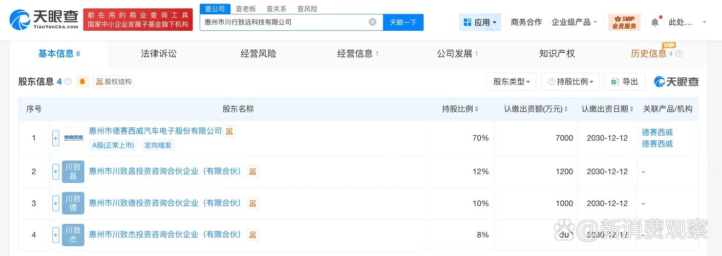Open the equity chart icon for 川致德投资咨询
Viewport: 722px width, 256px height.
click(252, 203)
